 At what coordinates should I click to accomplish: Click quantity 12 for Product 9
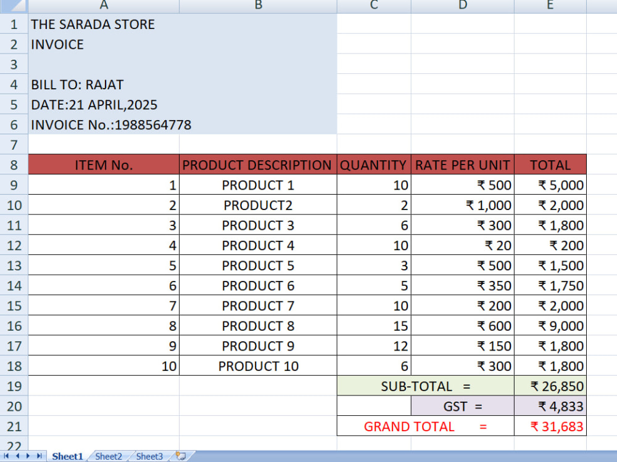[374, 346]
